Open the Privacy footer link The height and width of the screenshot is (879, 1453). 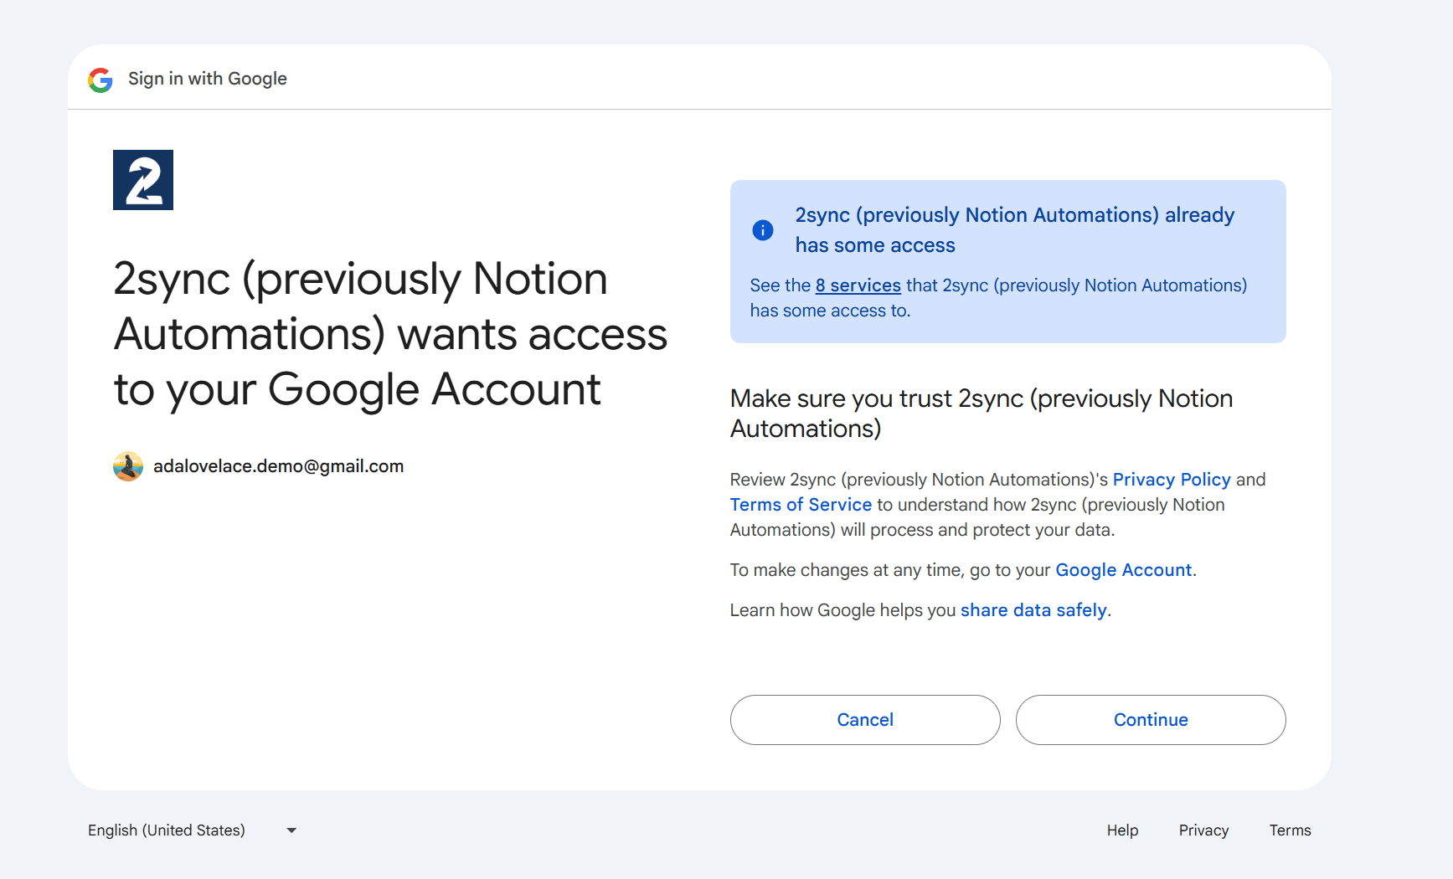[1203, 830]
